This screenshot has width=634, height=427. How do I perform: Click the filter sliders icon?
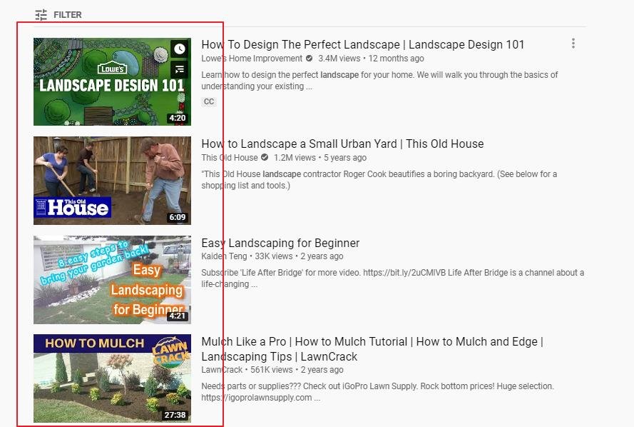tap(41, 15)
